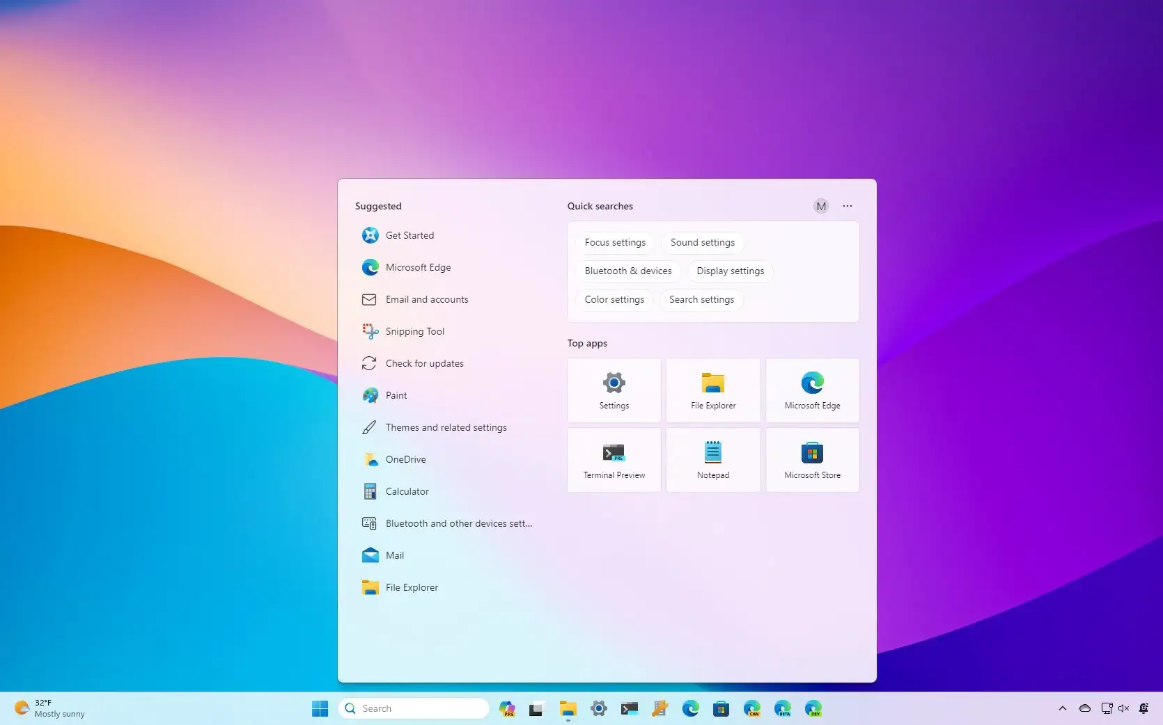Launch Snipping Tool from Suggested

coord(446,331)
